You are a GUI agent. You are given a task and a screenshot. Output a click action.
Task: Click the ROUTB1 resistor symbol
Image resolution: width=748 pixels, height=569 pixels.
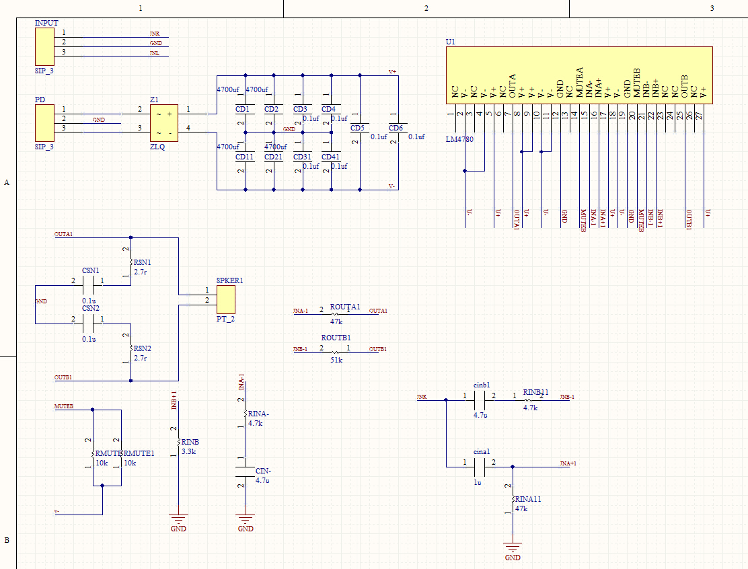click(x=336, y=352)
